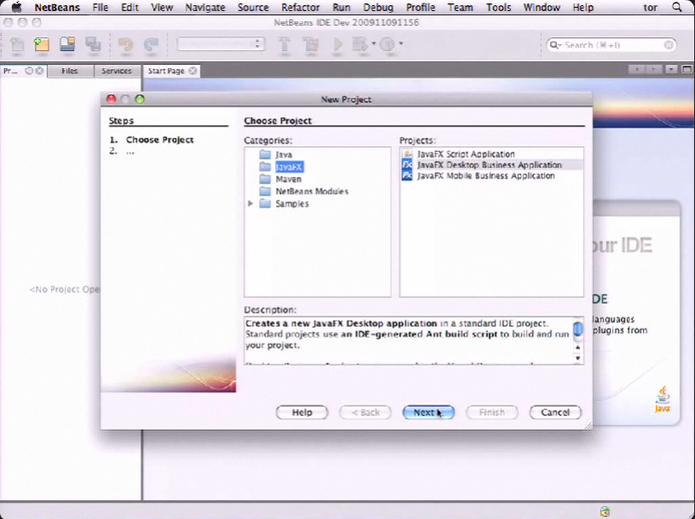Click inside the Search field
This screenshot has width=695, height=519.
[612, 45]
